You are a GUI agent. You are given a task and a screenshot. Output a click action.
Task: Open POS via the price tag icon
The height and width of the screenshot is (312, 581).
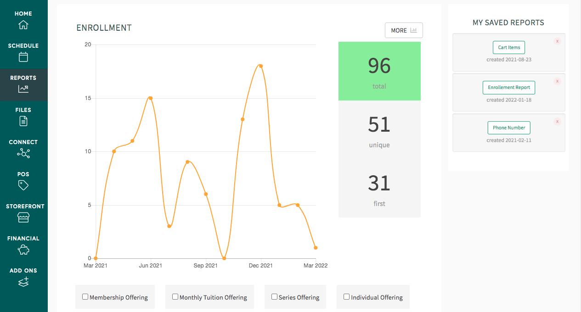click(x=23, y=185)
